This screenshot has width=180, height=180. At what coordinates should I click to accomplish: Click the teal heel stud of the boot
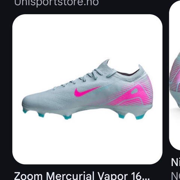(x=139, y=117)
